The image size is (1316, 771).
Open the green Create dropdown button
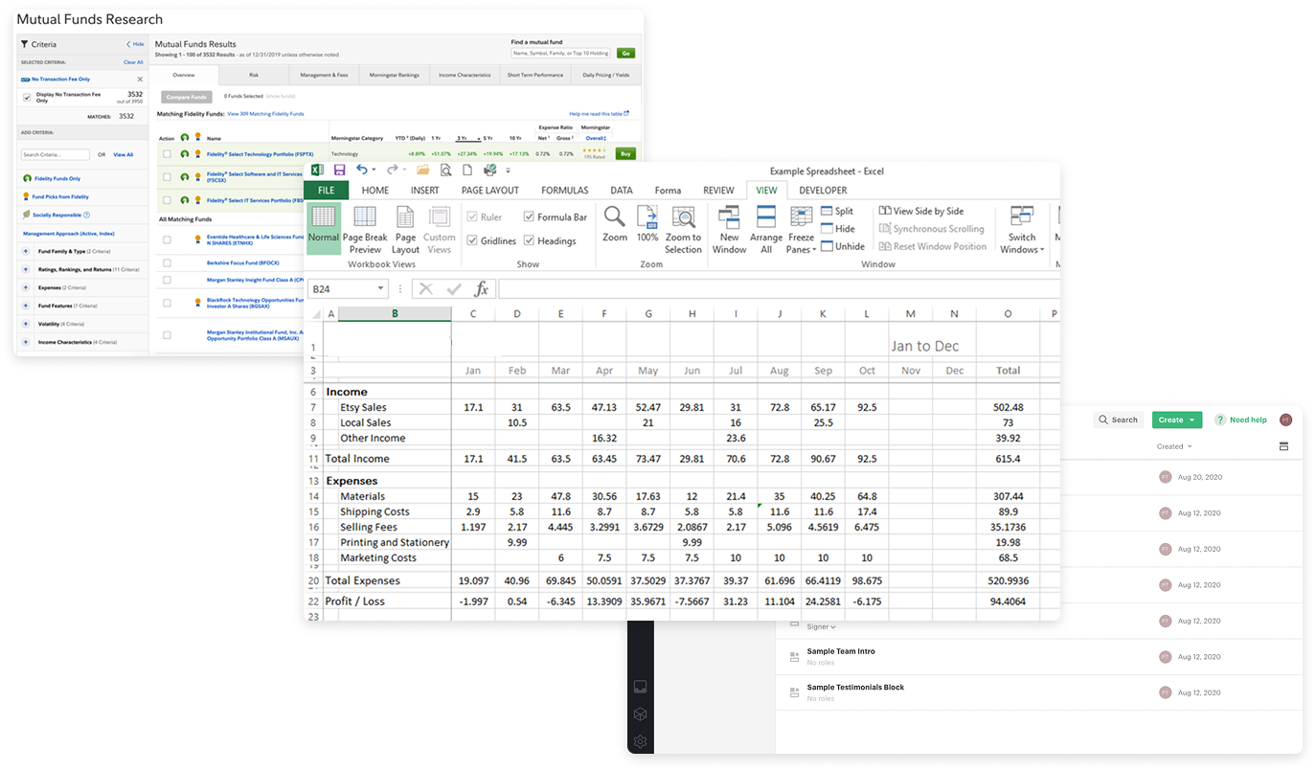click(x=1176, y=420)
